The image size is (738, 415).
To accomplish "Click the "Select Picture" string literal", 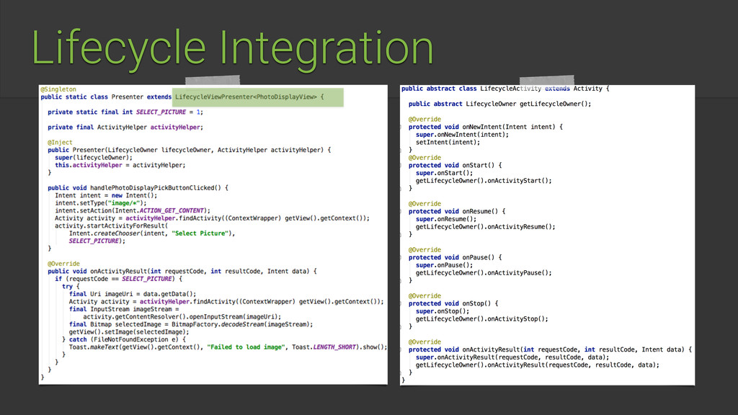I will (200, 233).
